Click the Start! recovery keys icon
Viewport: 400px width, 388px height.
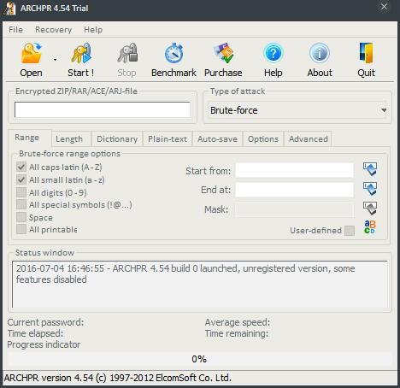[81, 53]
